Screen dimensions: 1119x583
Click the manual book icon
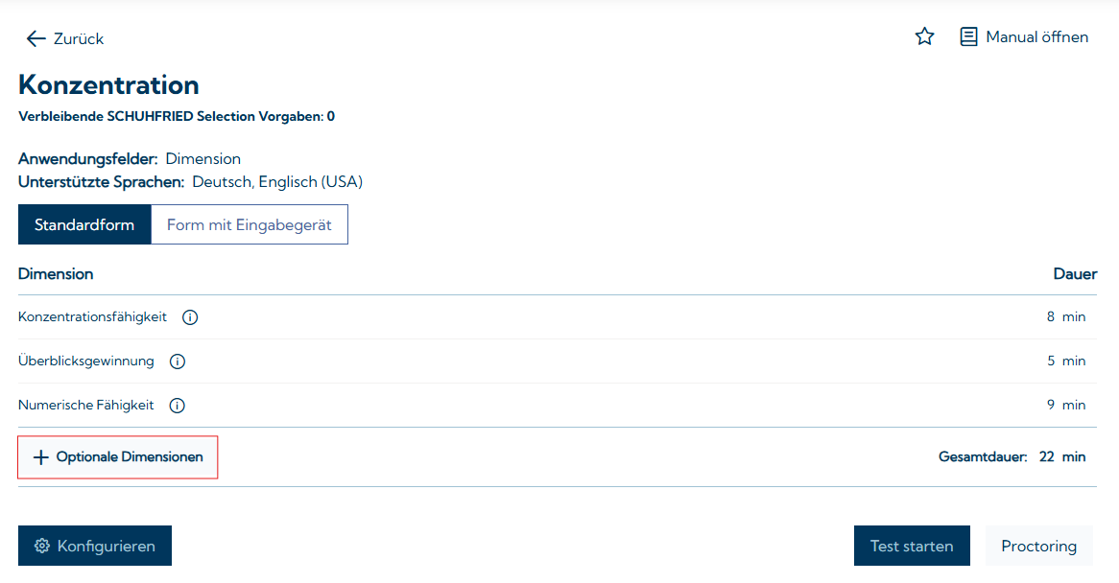coord(969,37)
